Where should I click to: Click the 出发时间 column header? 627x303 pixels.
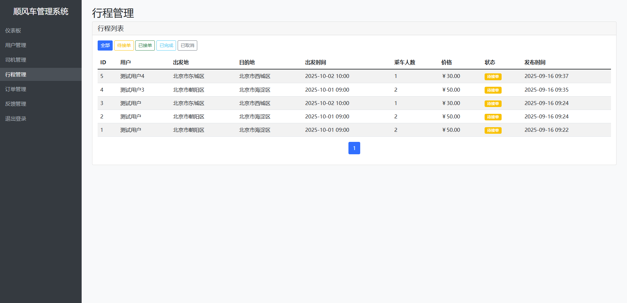(315, 62)
